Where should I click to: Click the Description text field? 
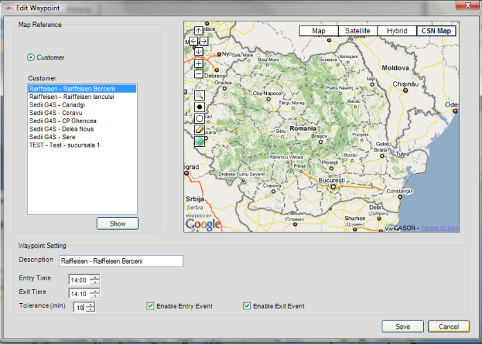[122, 261]
